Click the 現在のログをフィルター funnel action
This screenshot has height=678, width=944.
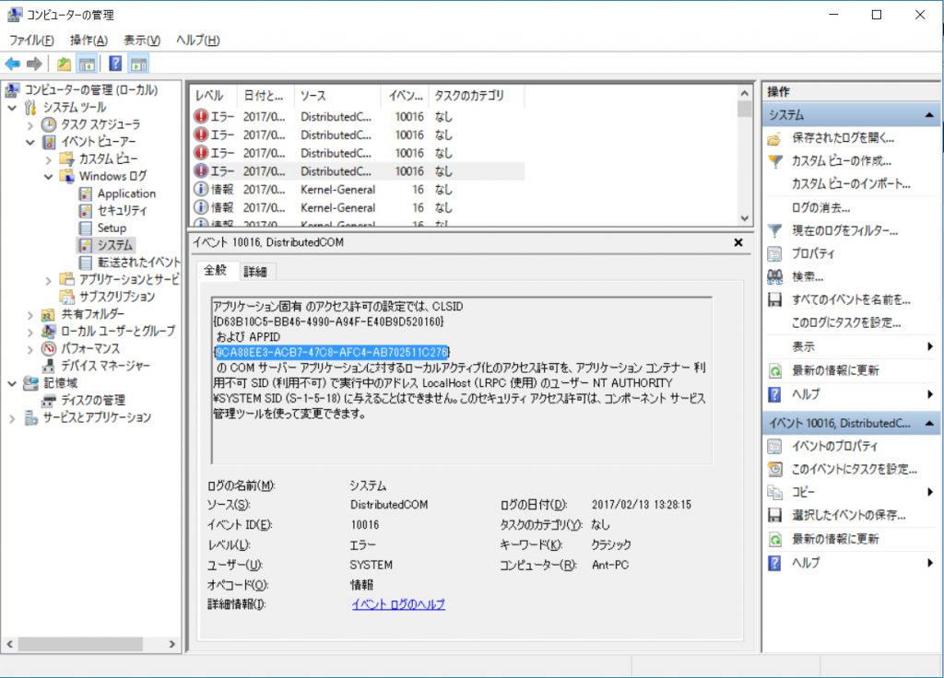click(844, 231)
